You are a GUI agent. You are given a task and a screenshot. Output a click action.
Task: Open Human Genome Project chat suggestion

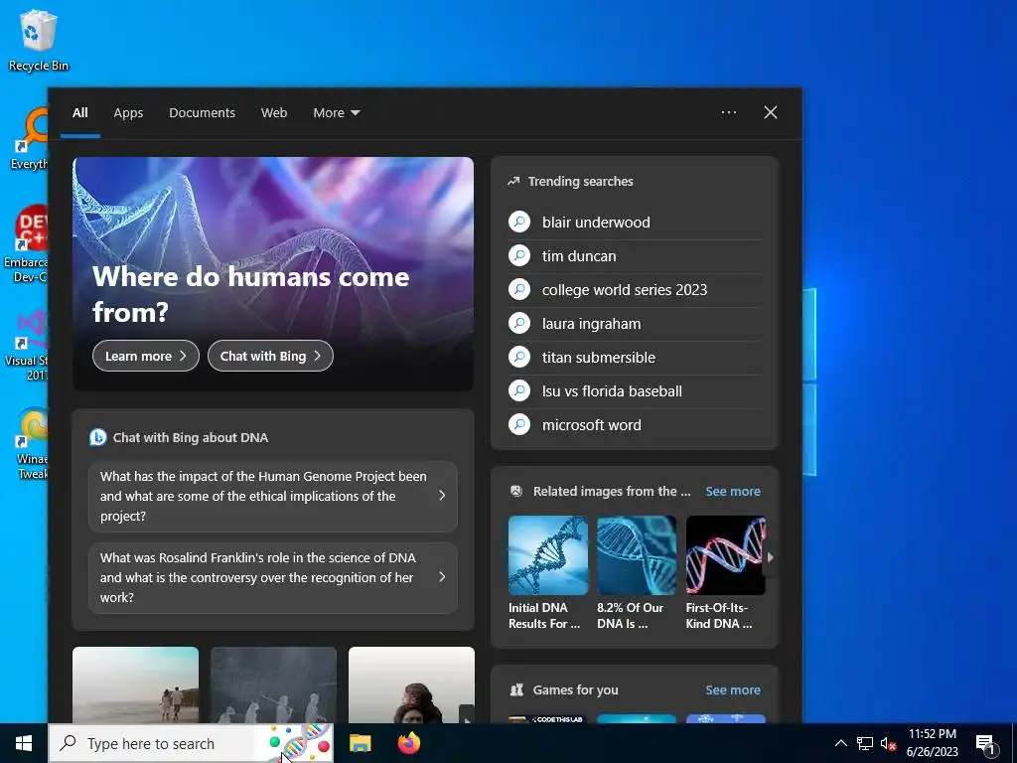[273, 497]
